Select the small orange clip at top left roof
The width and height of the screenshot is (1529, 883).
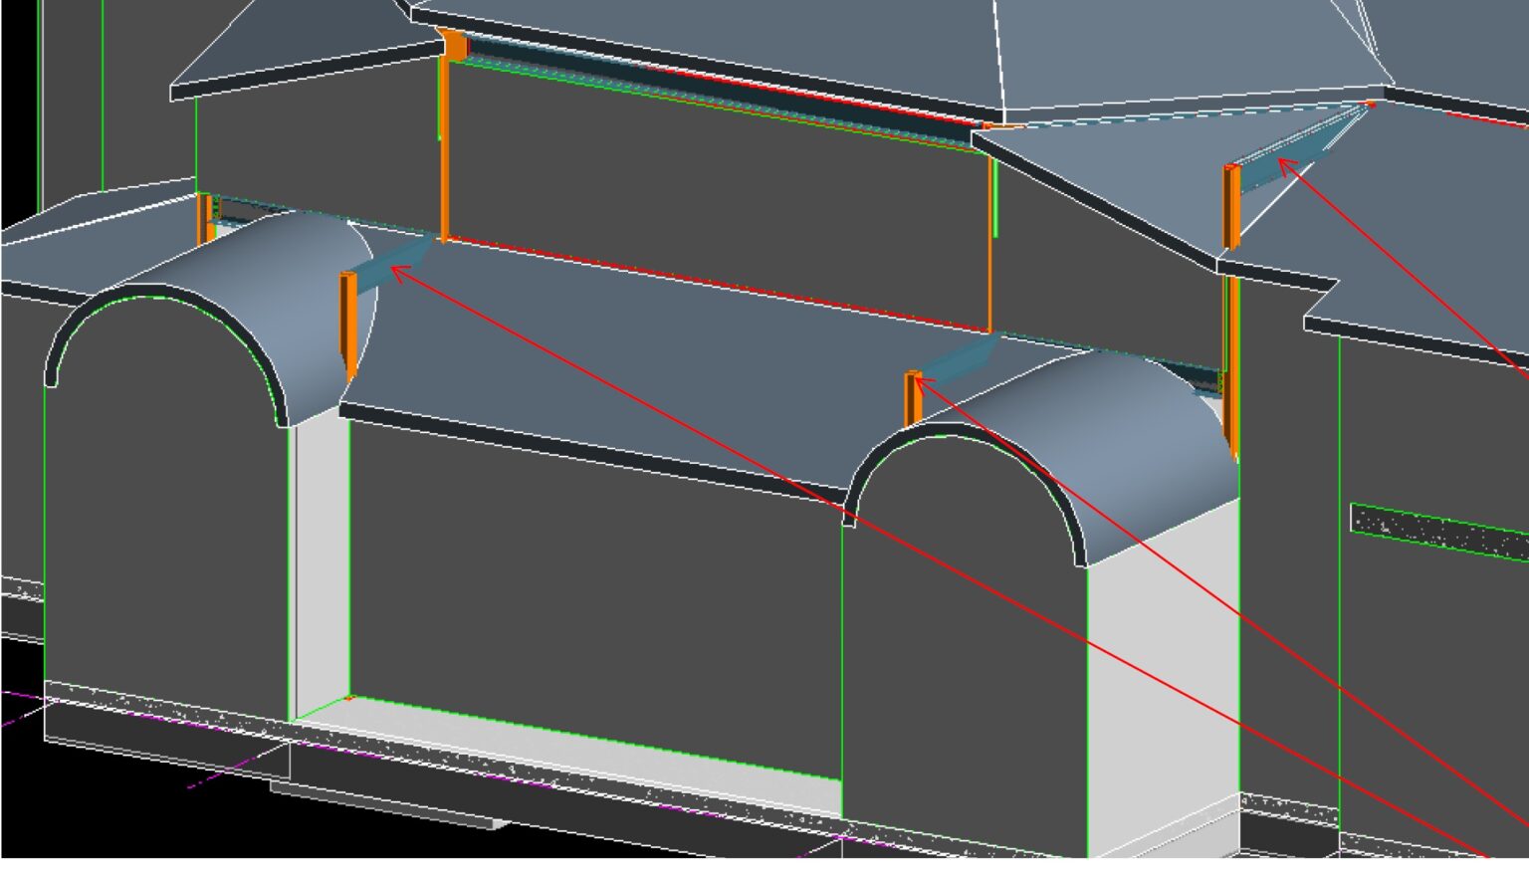click(x=453, y=40)
